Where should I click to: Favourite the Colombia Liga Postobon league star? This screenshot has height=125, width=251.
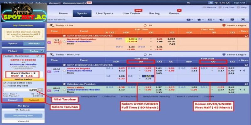[64, 84]
